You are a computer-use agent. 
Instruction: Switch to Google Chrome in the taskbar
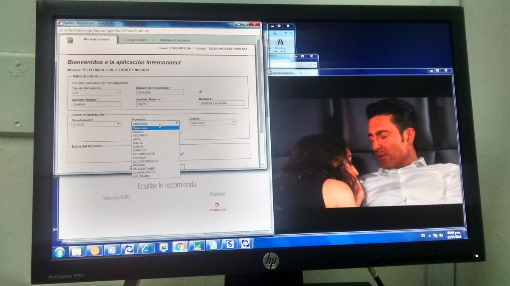click(180, 247)
